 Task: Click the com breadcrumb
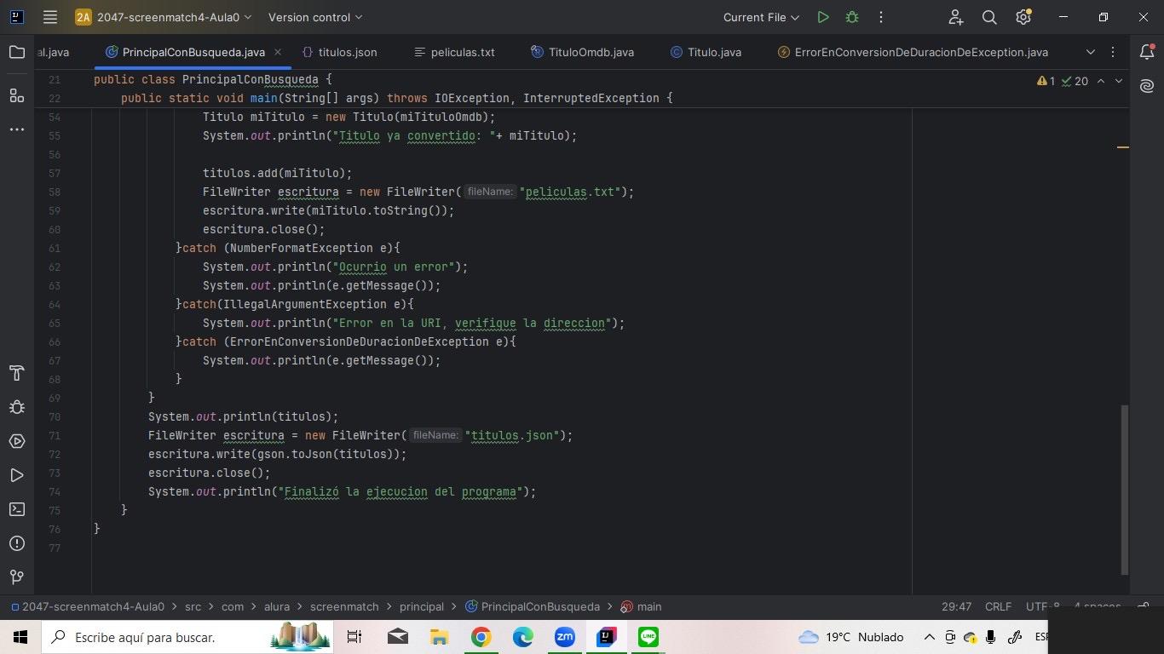tap(233, 606)
